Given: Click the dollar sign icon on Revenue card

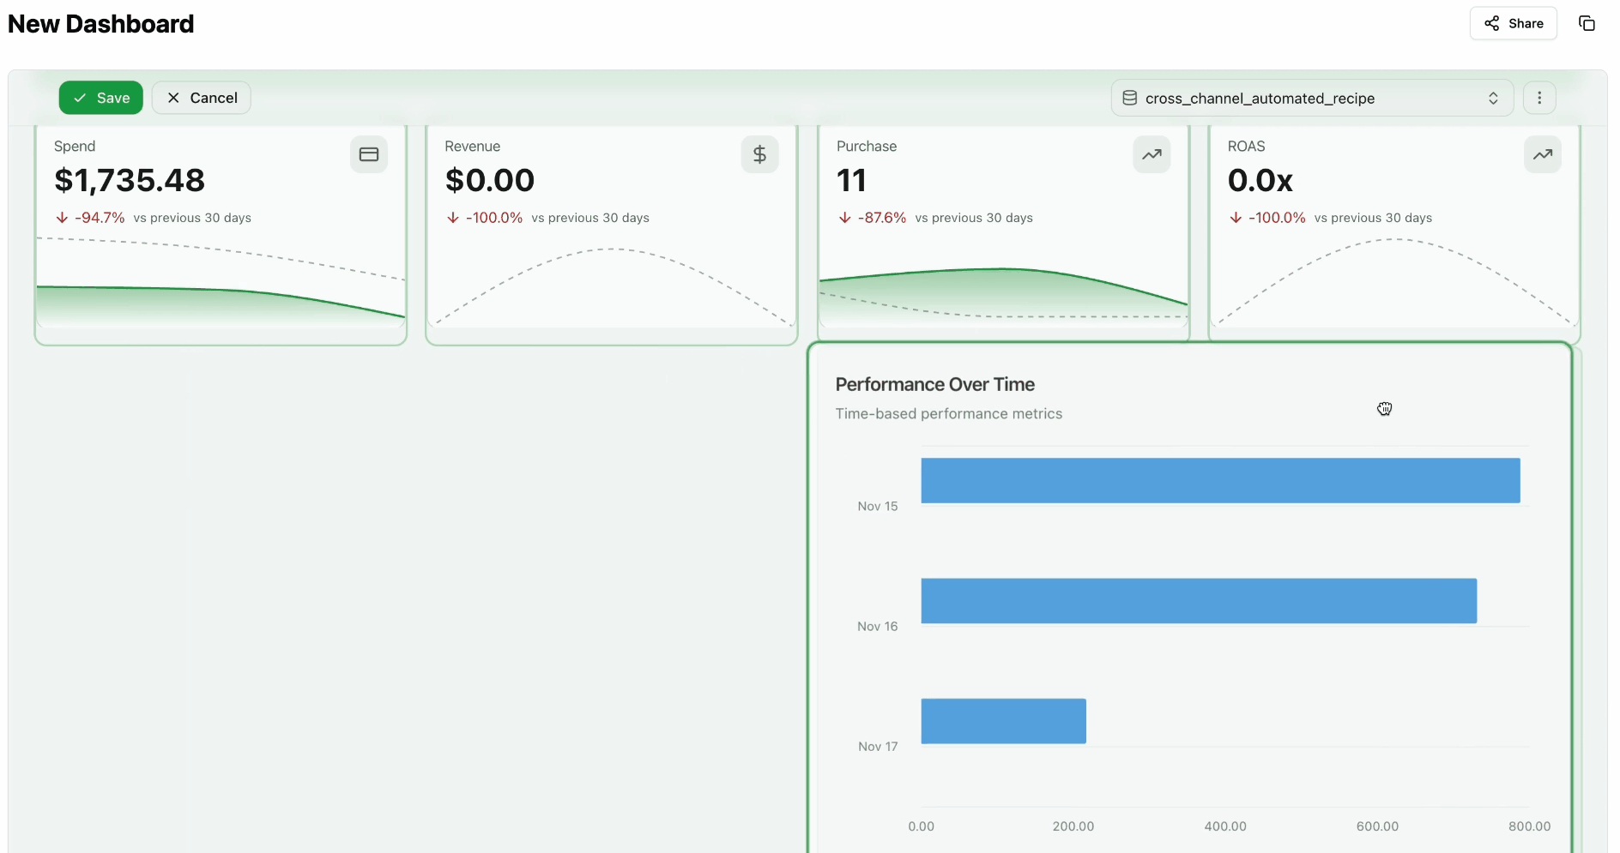Looking at the screenshot, I should [x=759, y=154].
